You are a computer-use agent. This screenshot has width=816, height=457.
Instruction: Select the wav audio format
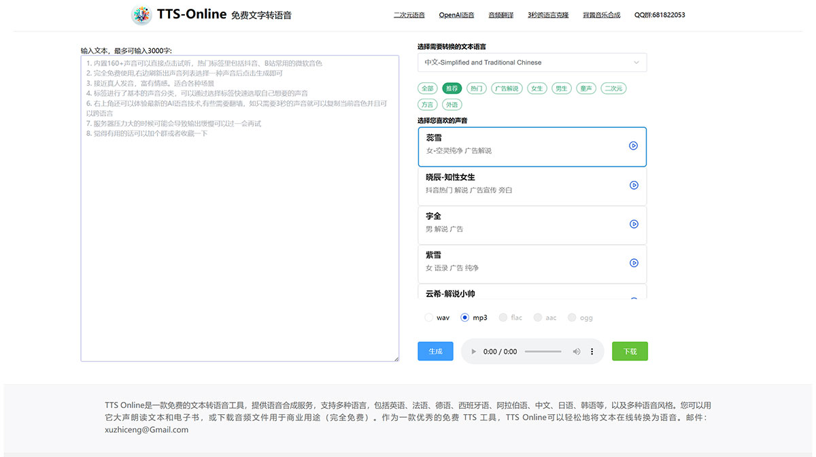pos(428,317)
